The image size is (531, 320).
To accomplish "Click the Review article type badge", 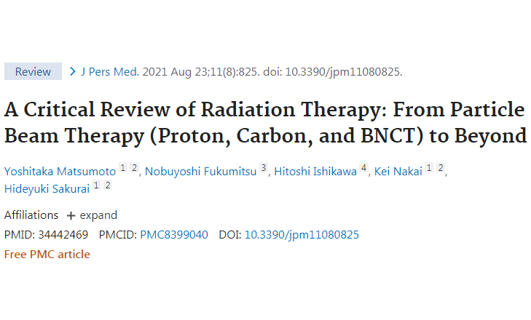I will (x=33, y=71).
